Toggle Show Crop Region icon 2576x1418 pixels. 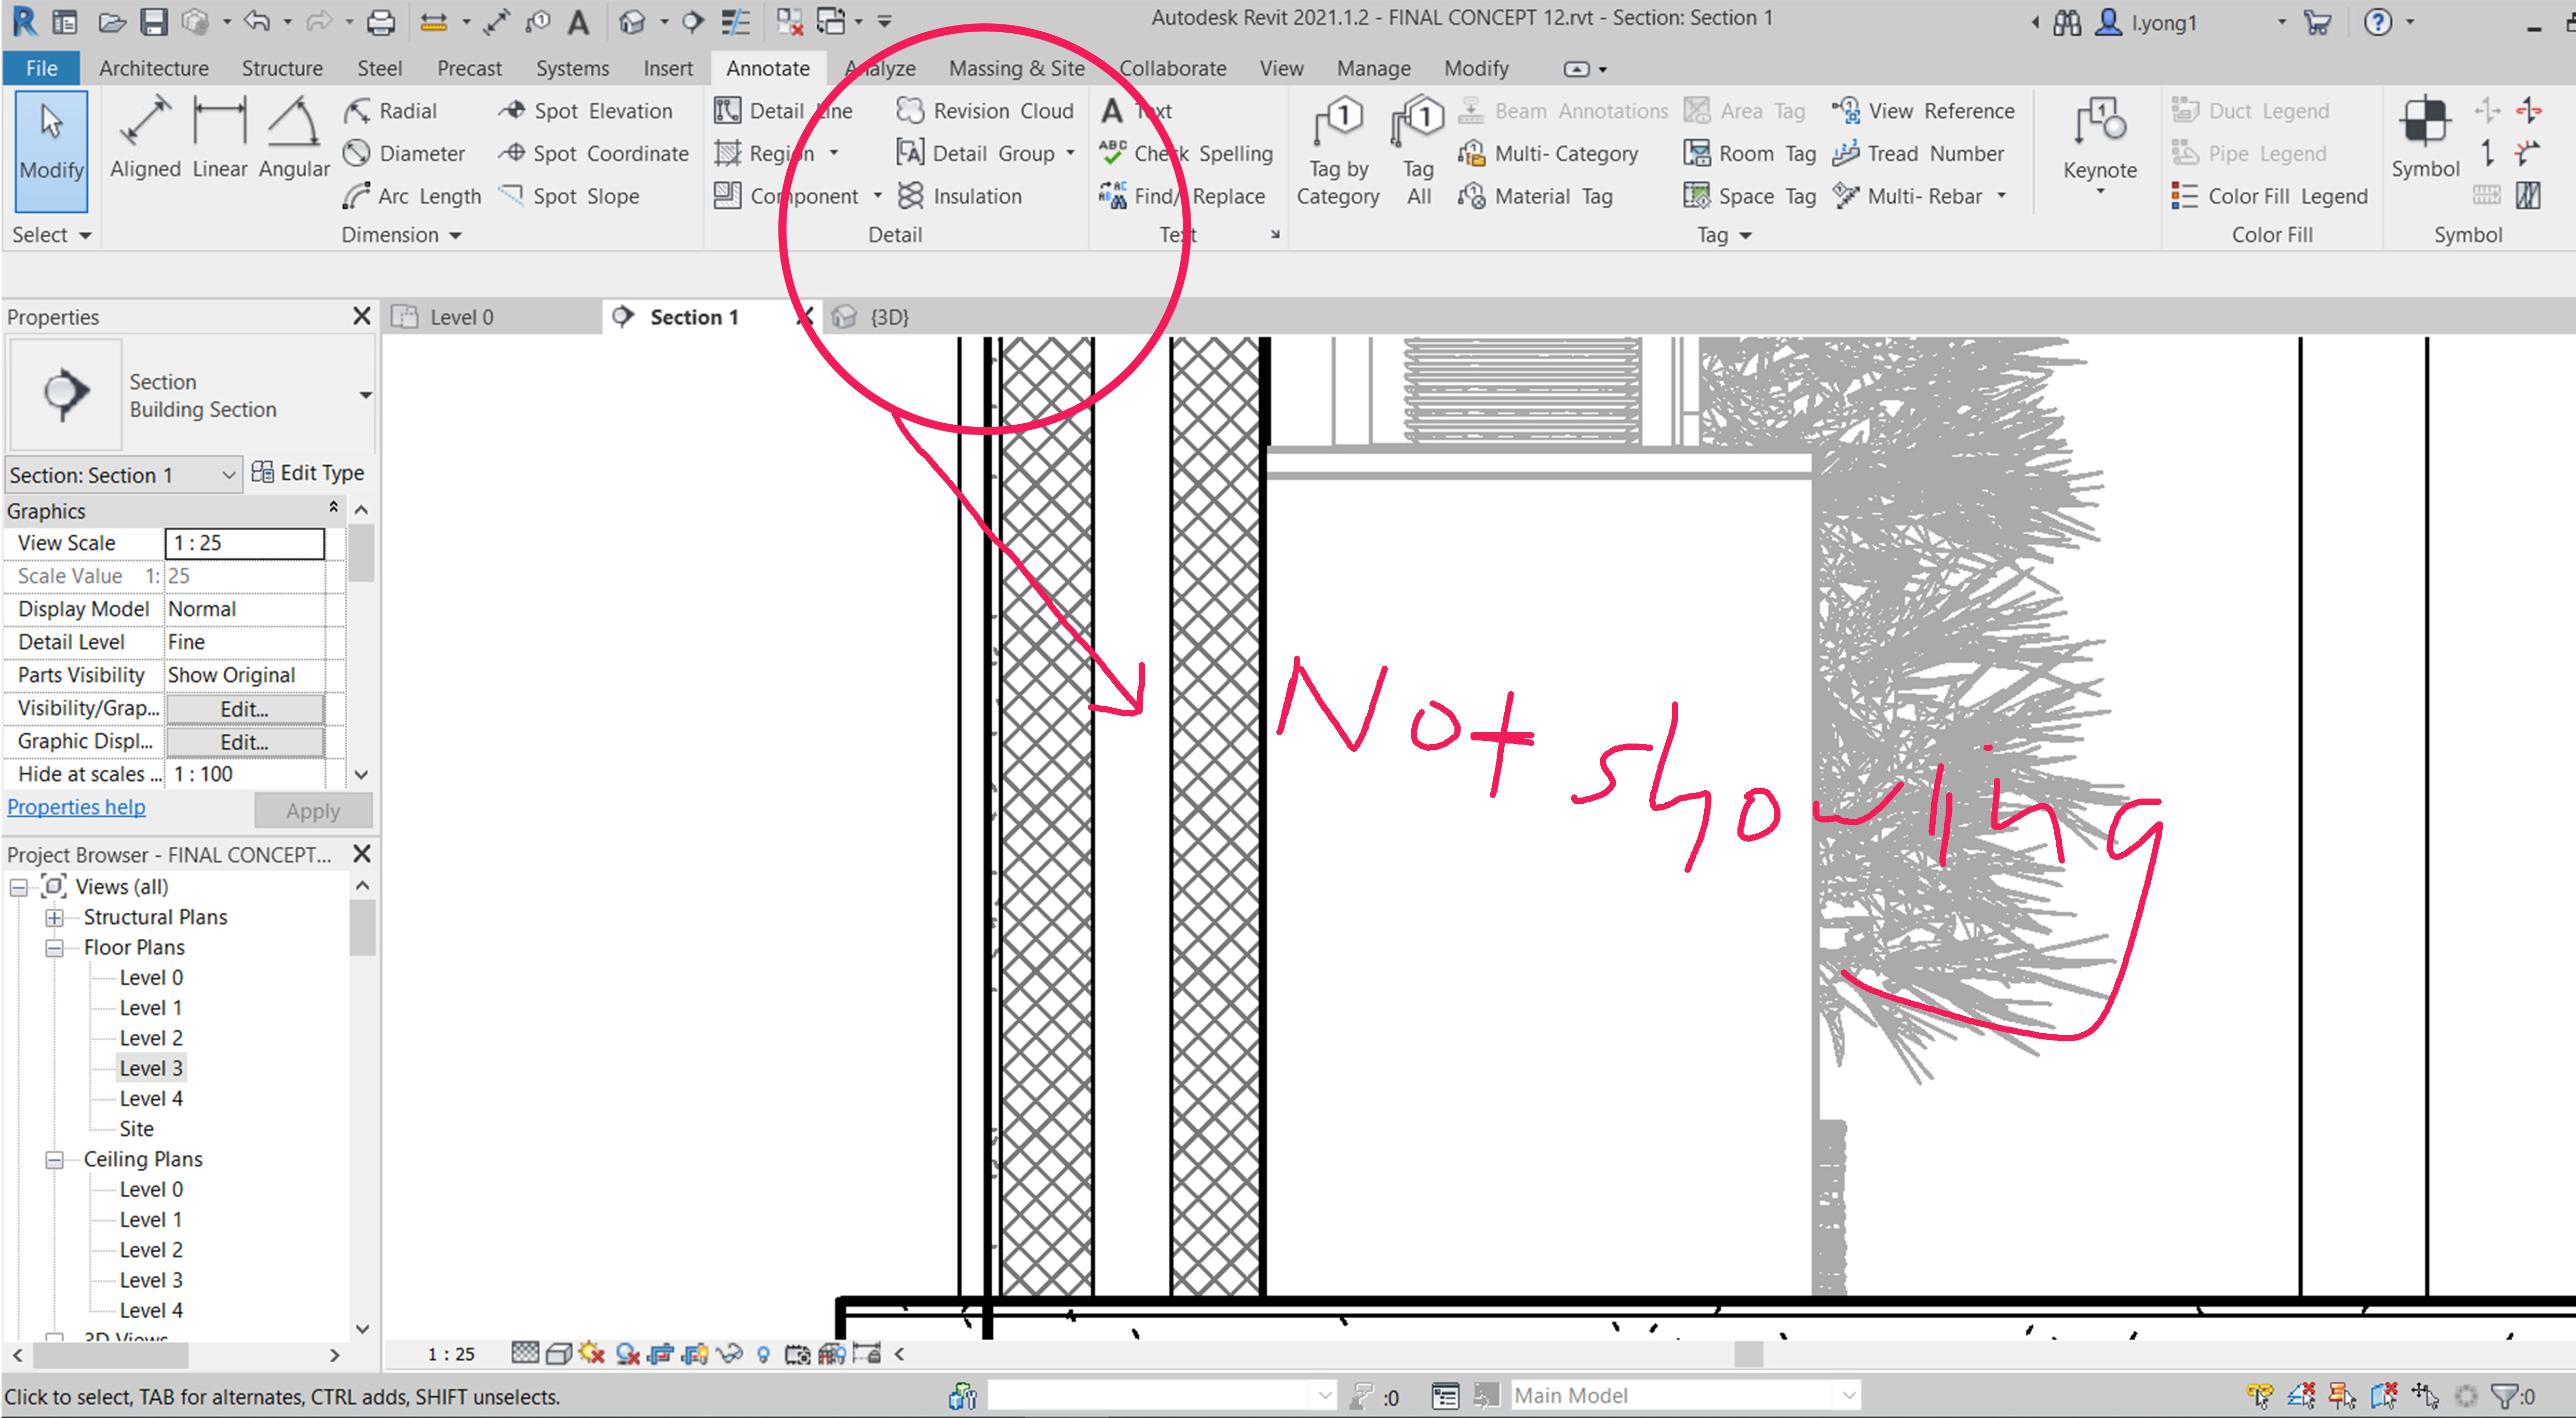coord(695,1354)
